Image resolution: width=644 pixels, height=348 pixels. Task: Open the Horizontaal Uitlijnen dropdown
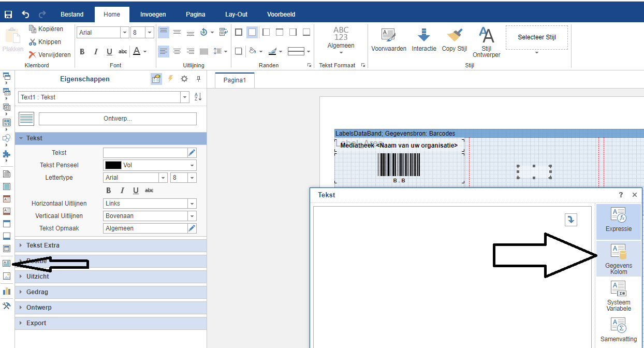192,204
